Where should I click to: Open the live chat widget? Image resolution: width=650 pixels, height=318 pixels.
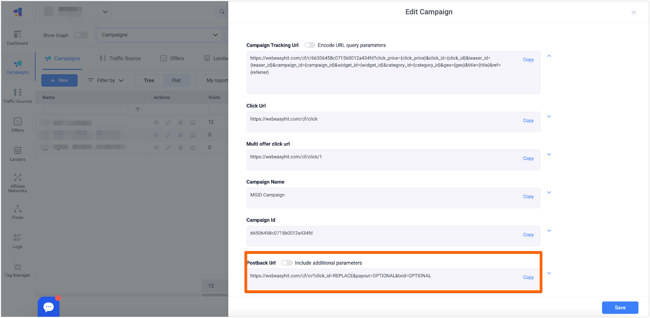(49, 307)
